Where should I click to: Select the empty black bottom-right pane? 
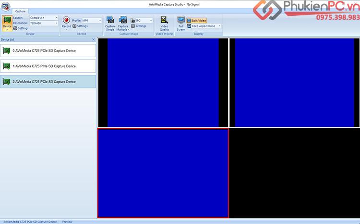pos(295,173)
